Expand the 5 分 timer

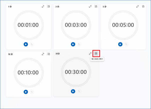(137, 6)
